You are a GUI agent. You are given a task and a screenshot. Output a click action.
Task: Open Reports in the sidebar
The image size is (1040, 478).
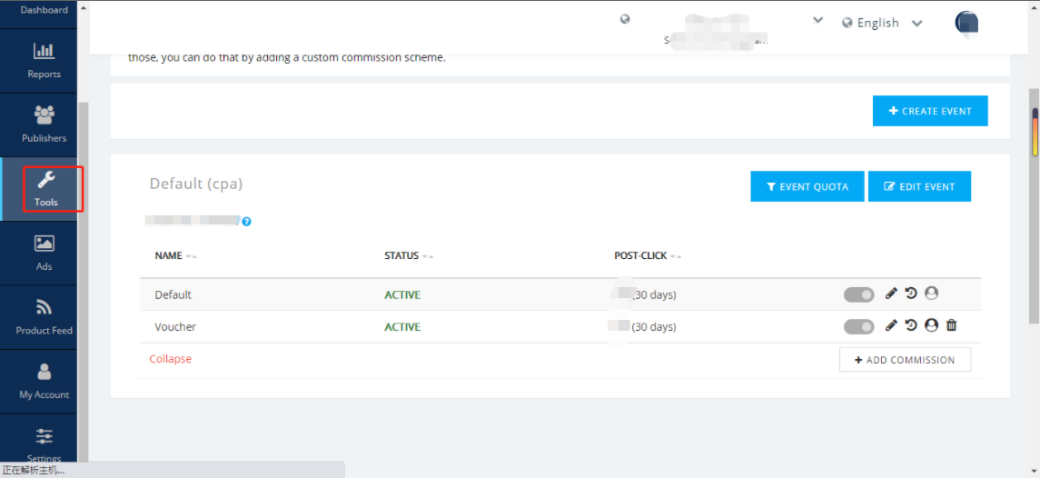coord(44,60)
